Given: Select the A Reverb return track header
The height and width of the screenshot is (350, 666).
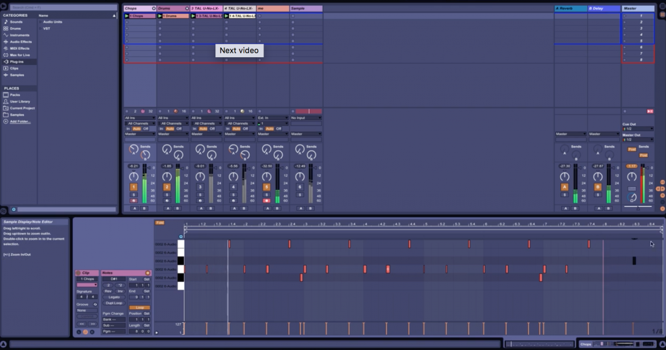Looking at the screenshot, I should [570, 8].
